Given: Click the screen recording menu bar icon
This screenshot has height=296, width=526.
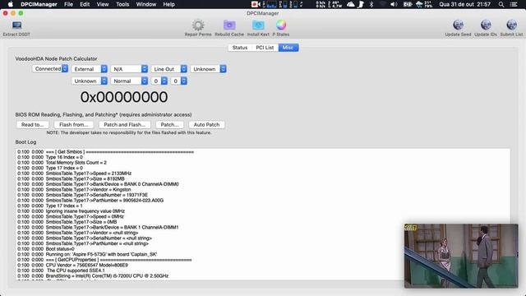Looking at the screenshot, I should 256,4.
